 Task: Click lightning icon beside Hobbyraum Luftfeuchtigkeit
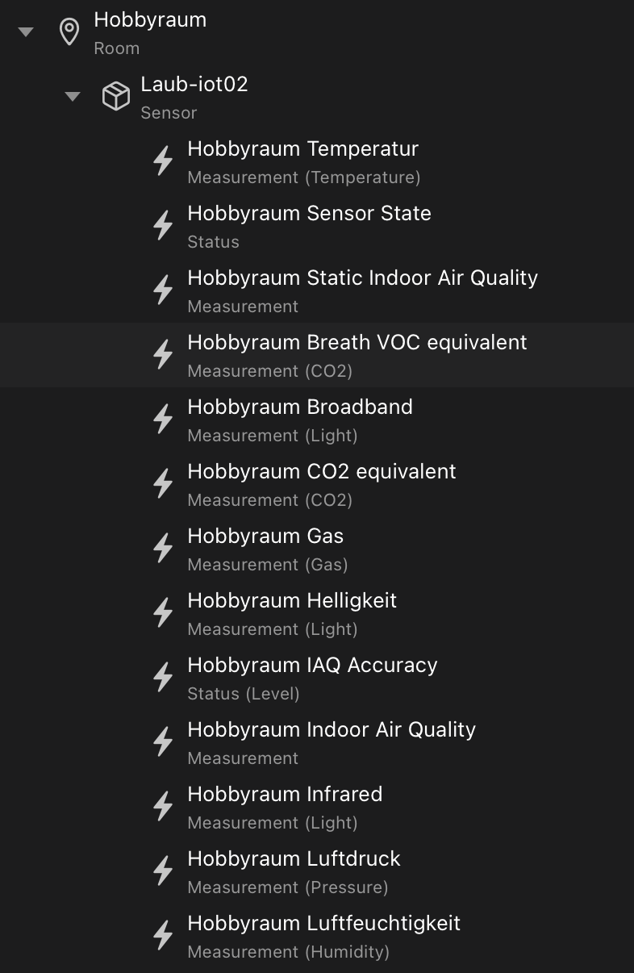[164, 935]
